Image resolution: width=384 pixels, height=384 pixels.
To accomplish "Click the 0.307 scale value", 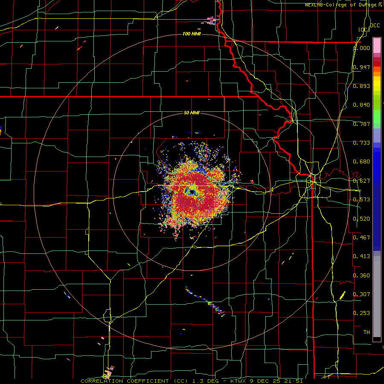I will (361, 294).
